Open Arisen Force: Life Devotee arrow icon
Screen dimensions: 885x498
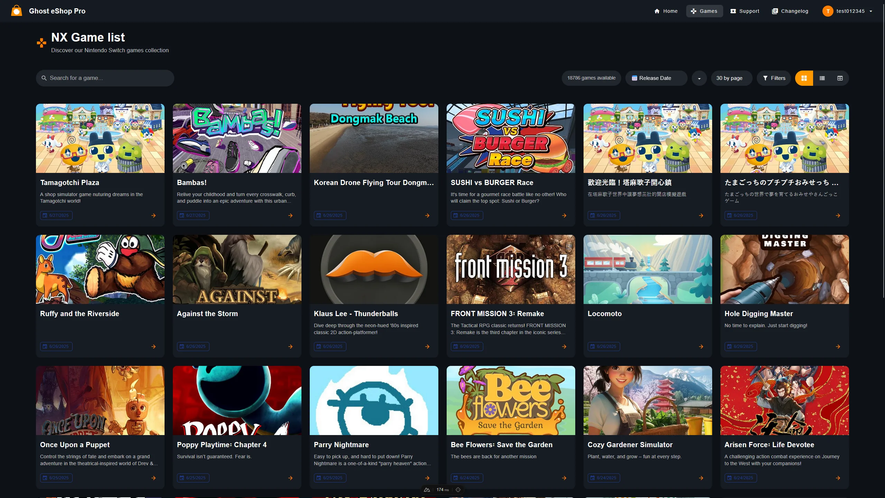[838, 478]
